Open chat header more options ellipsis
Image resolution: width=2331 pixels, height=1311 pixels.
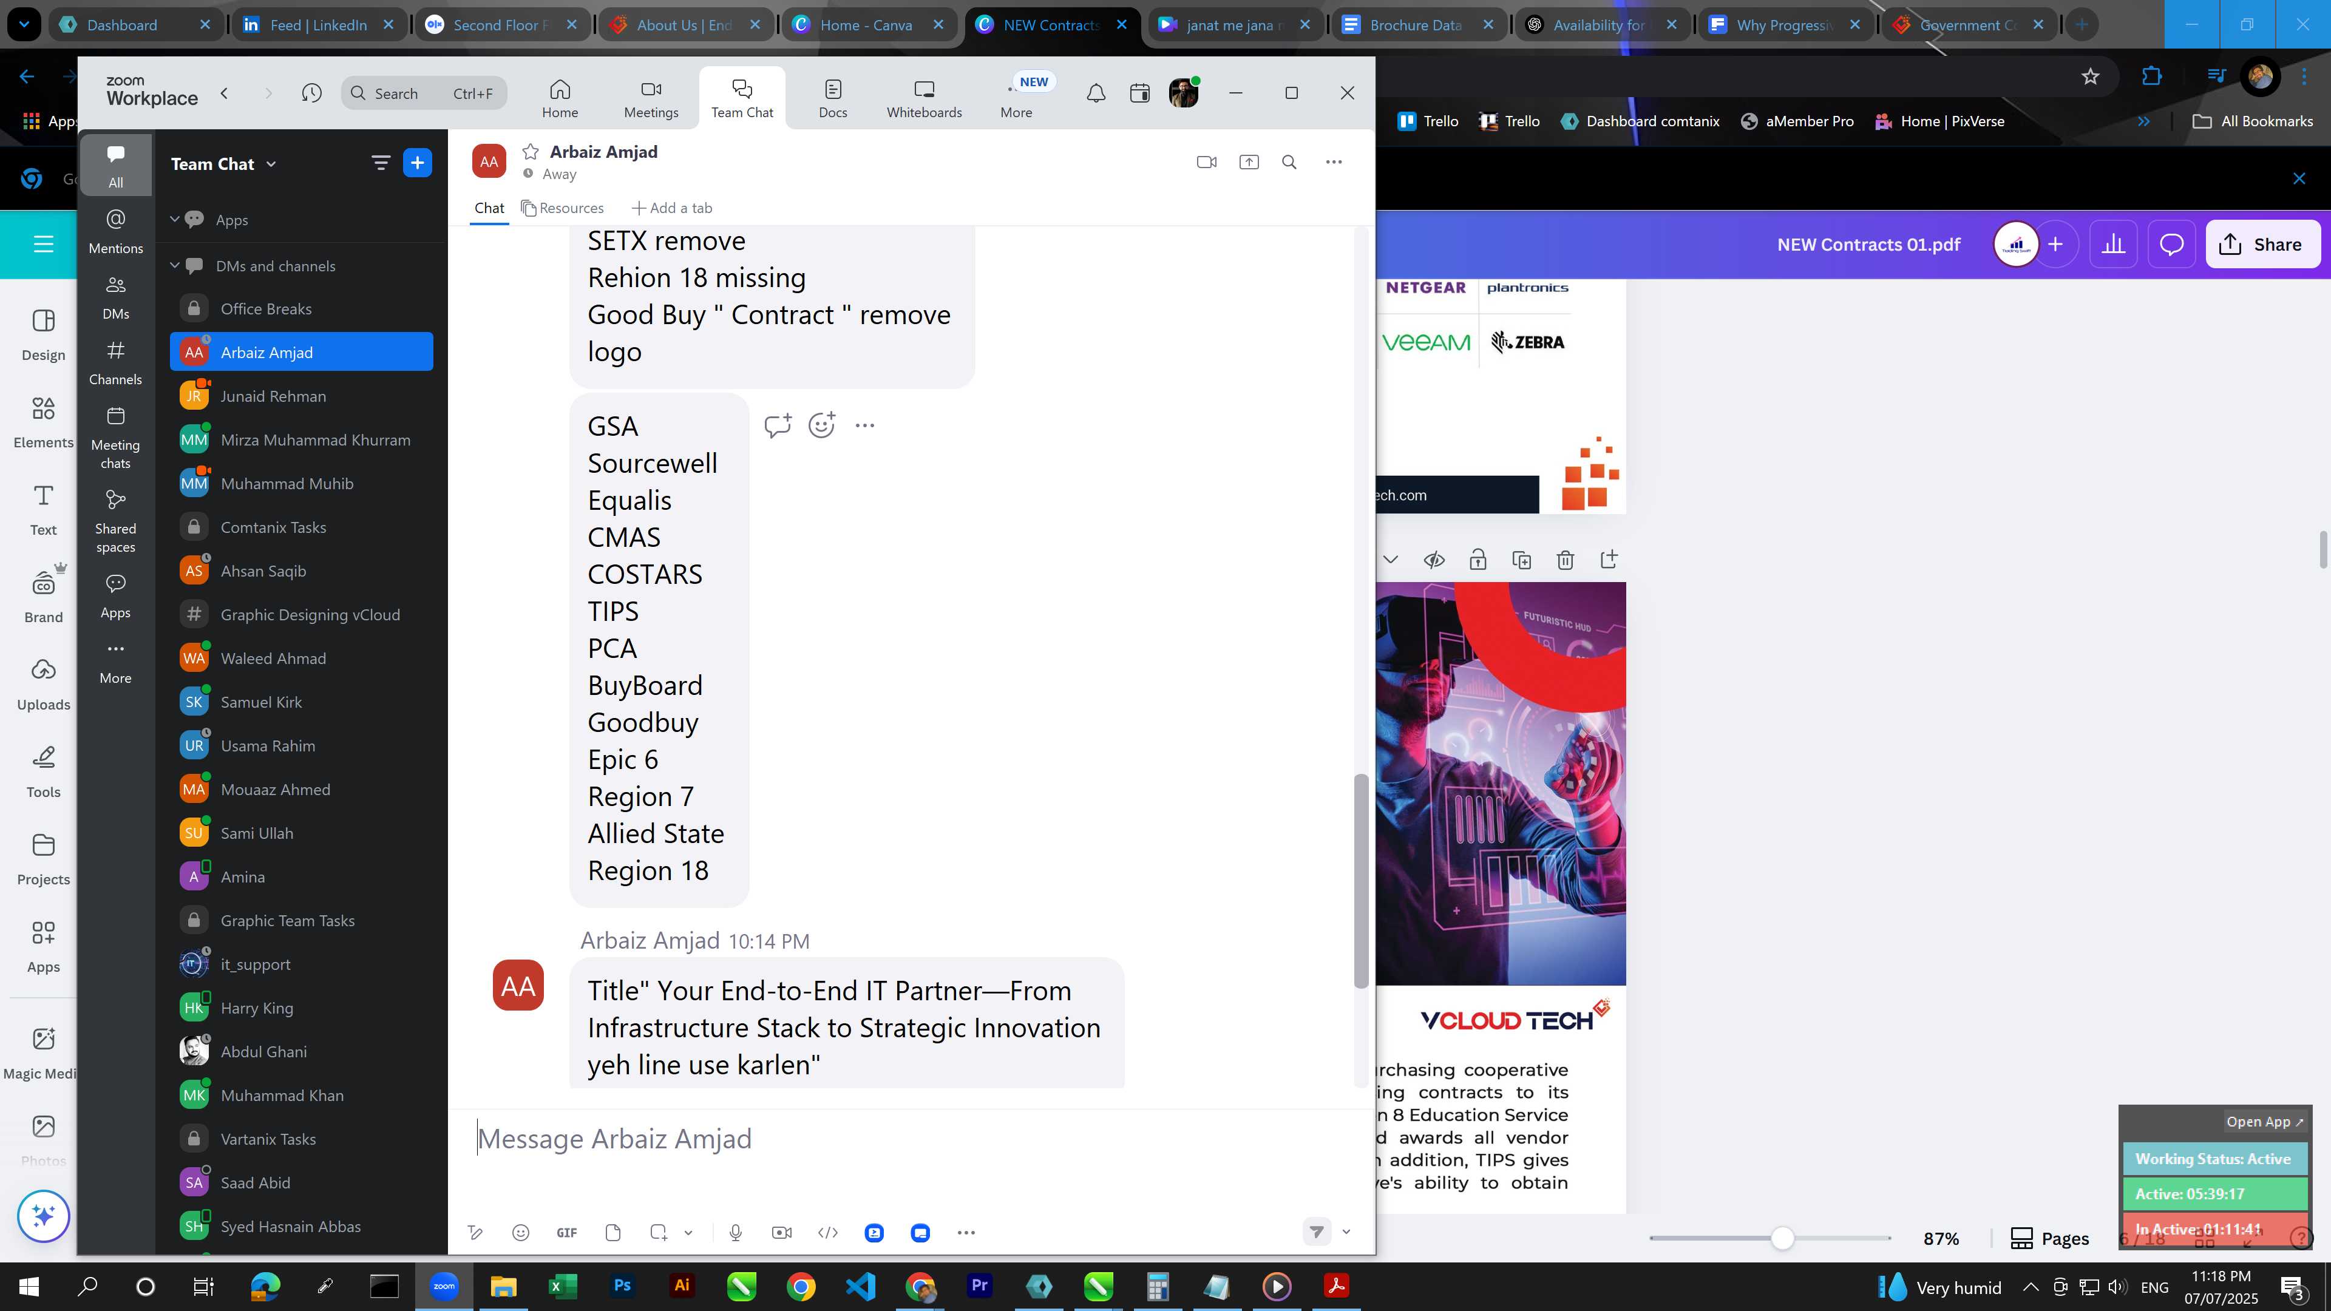tap(1333, 162)
